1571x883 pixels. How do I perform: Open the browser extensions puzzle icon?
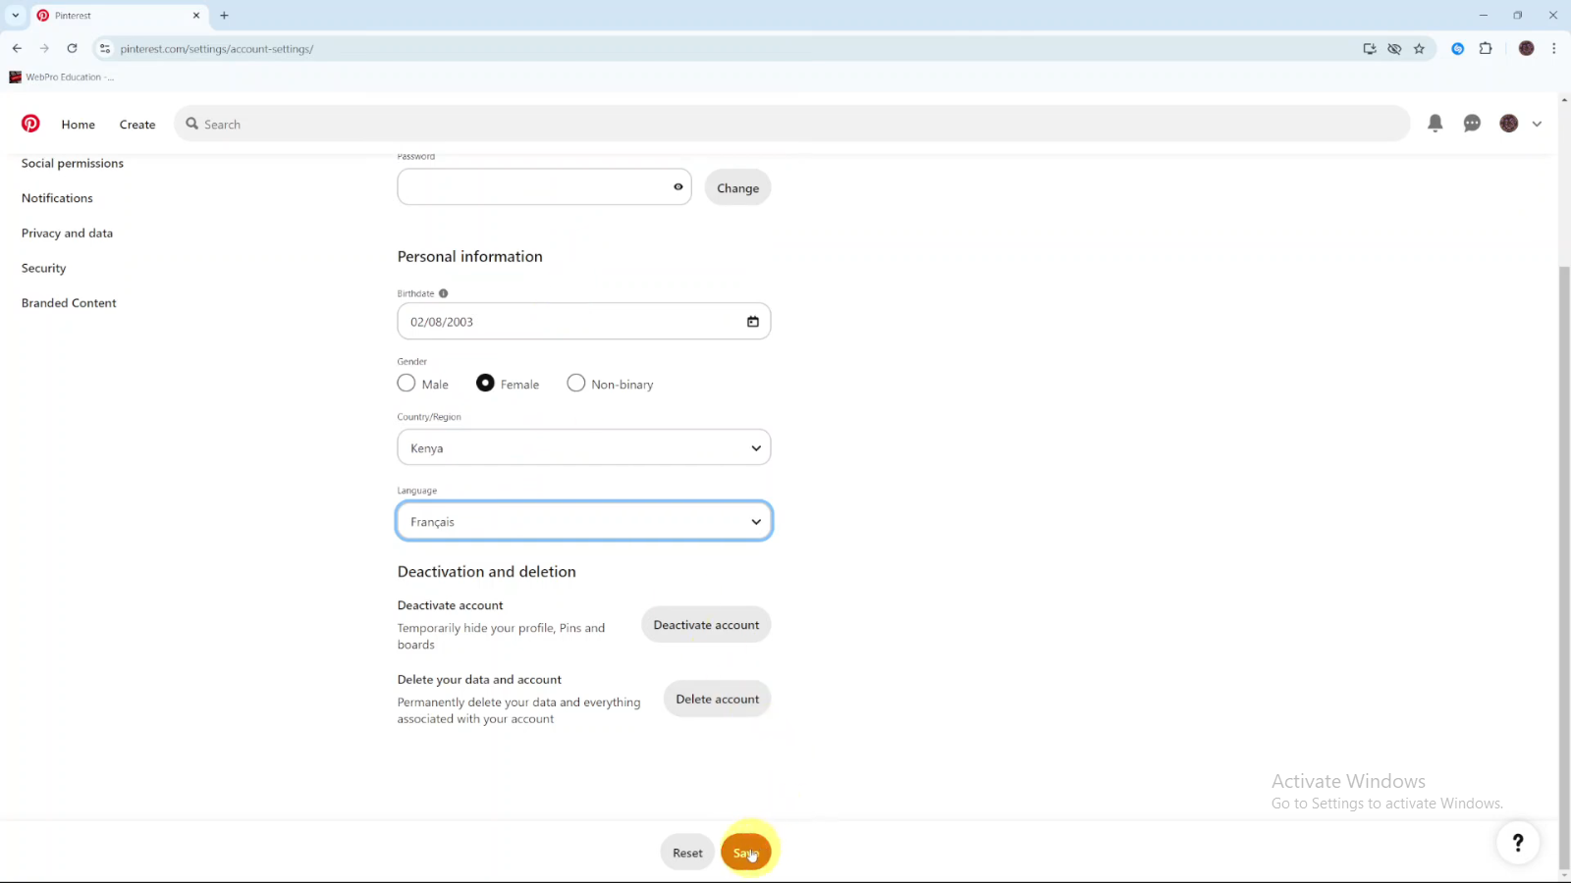click(1486, 48)
